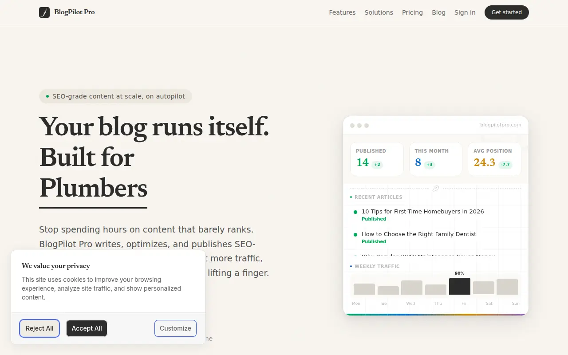Select the Wednesday bar in traffic chart
Screen dimensions: 568x355
[x=412, y=288]
